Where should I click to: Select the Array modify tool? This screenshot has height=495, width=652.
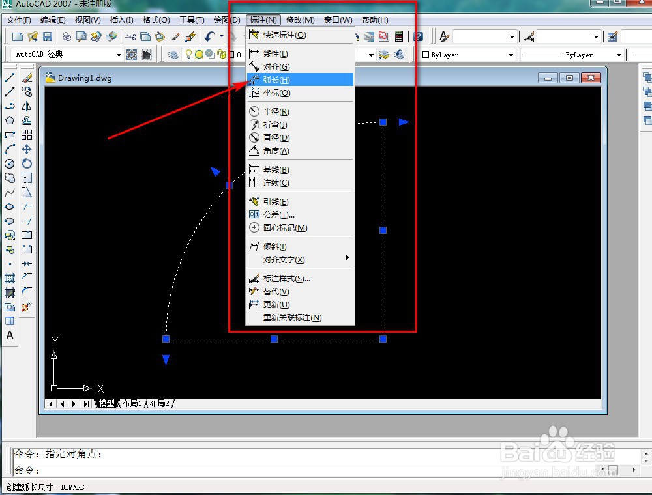pos(27,135)
